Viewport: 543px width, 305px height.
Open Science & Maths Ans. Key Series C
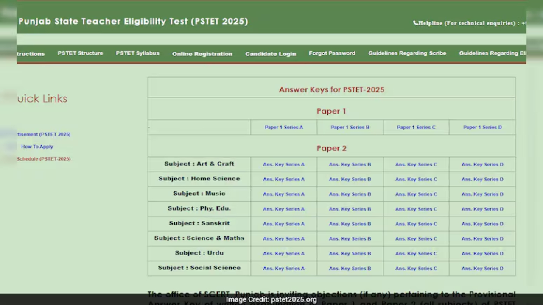click(x=416, y=238)
